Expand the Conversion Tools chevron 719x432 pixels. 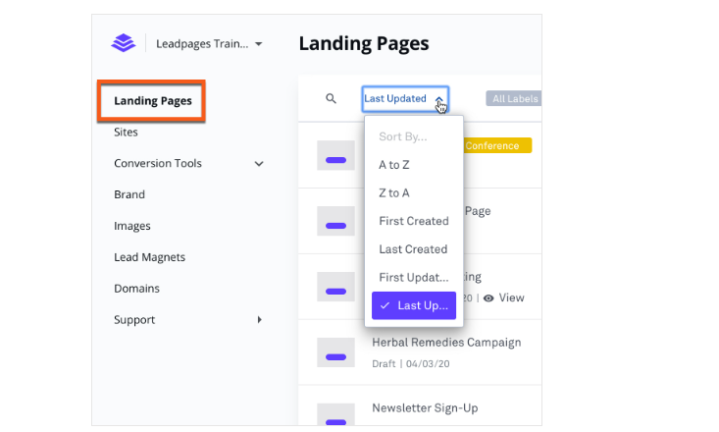[x=259, y=163]
